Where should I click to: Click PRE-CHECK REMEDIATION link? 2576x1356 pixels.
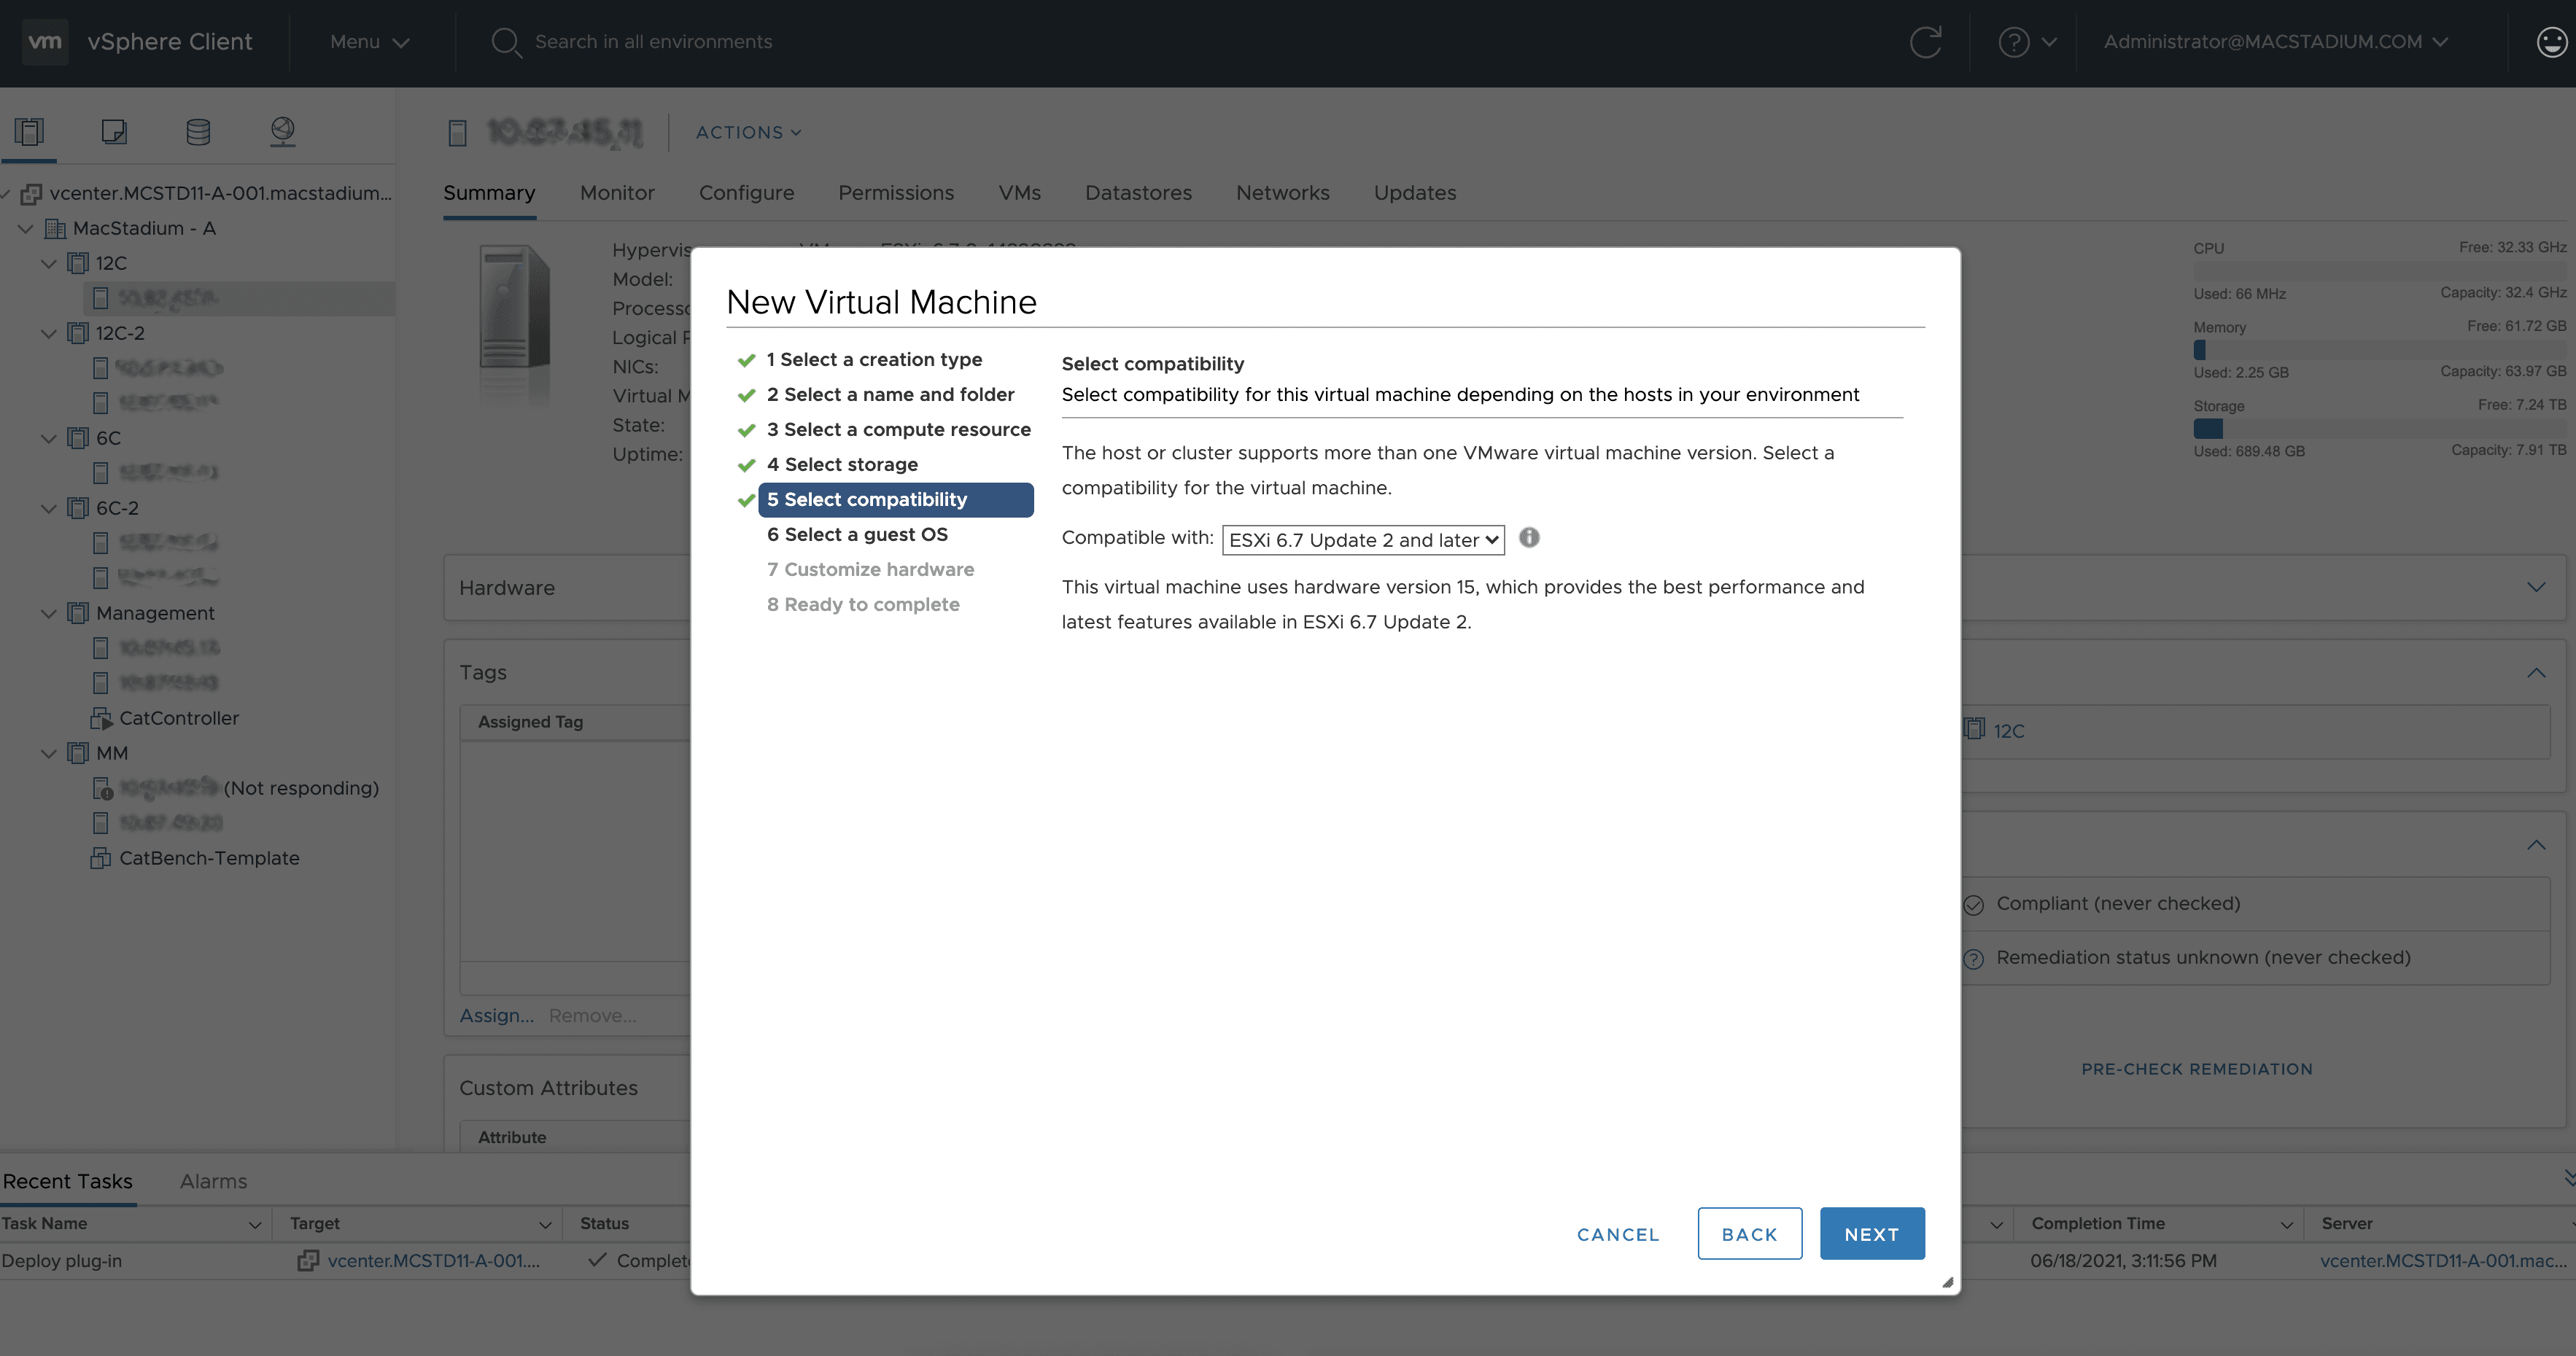click(x=2196, y=1068)
